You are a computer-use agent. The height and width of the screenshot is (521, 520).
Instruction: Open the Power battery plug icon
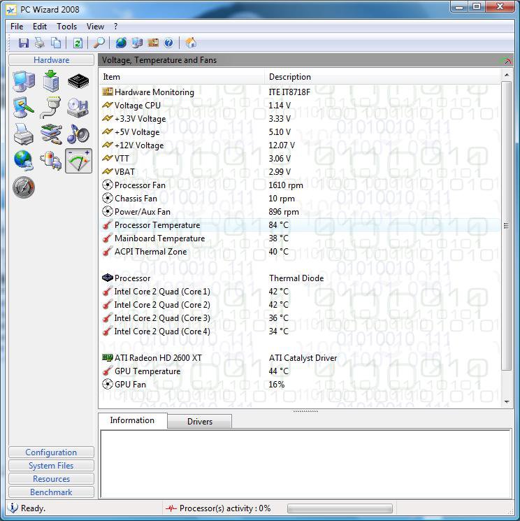point(51,161)
